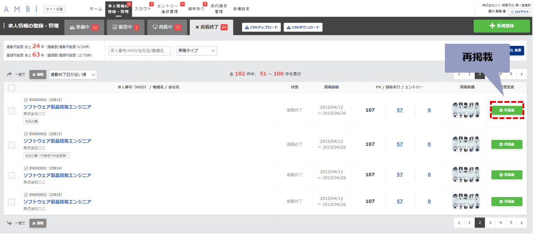Click the ログアウト logout button
The width and height of the screenshot is (536, 235).
520,12
